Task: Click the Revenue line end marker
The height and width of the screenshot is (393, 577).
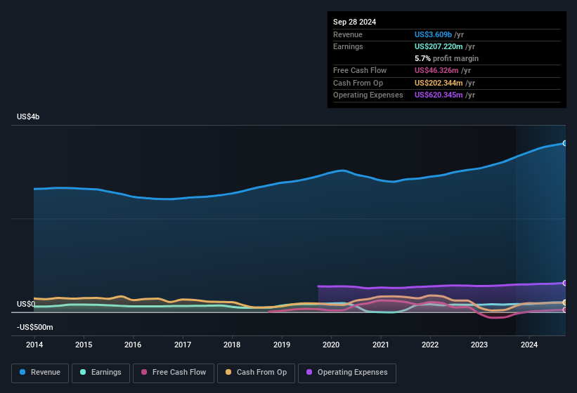Action: [x=565, y=143]
